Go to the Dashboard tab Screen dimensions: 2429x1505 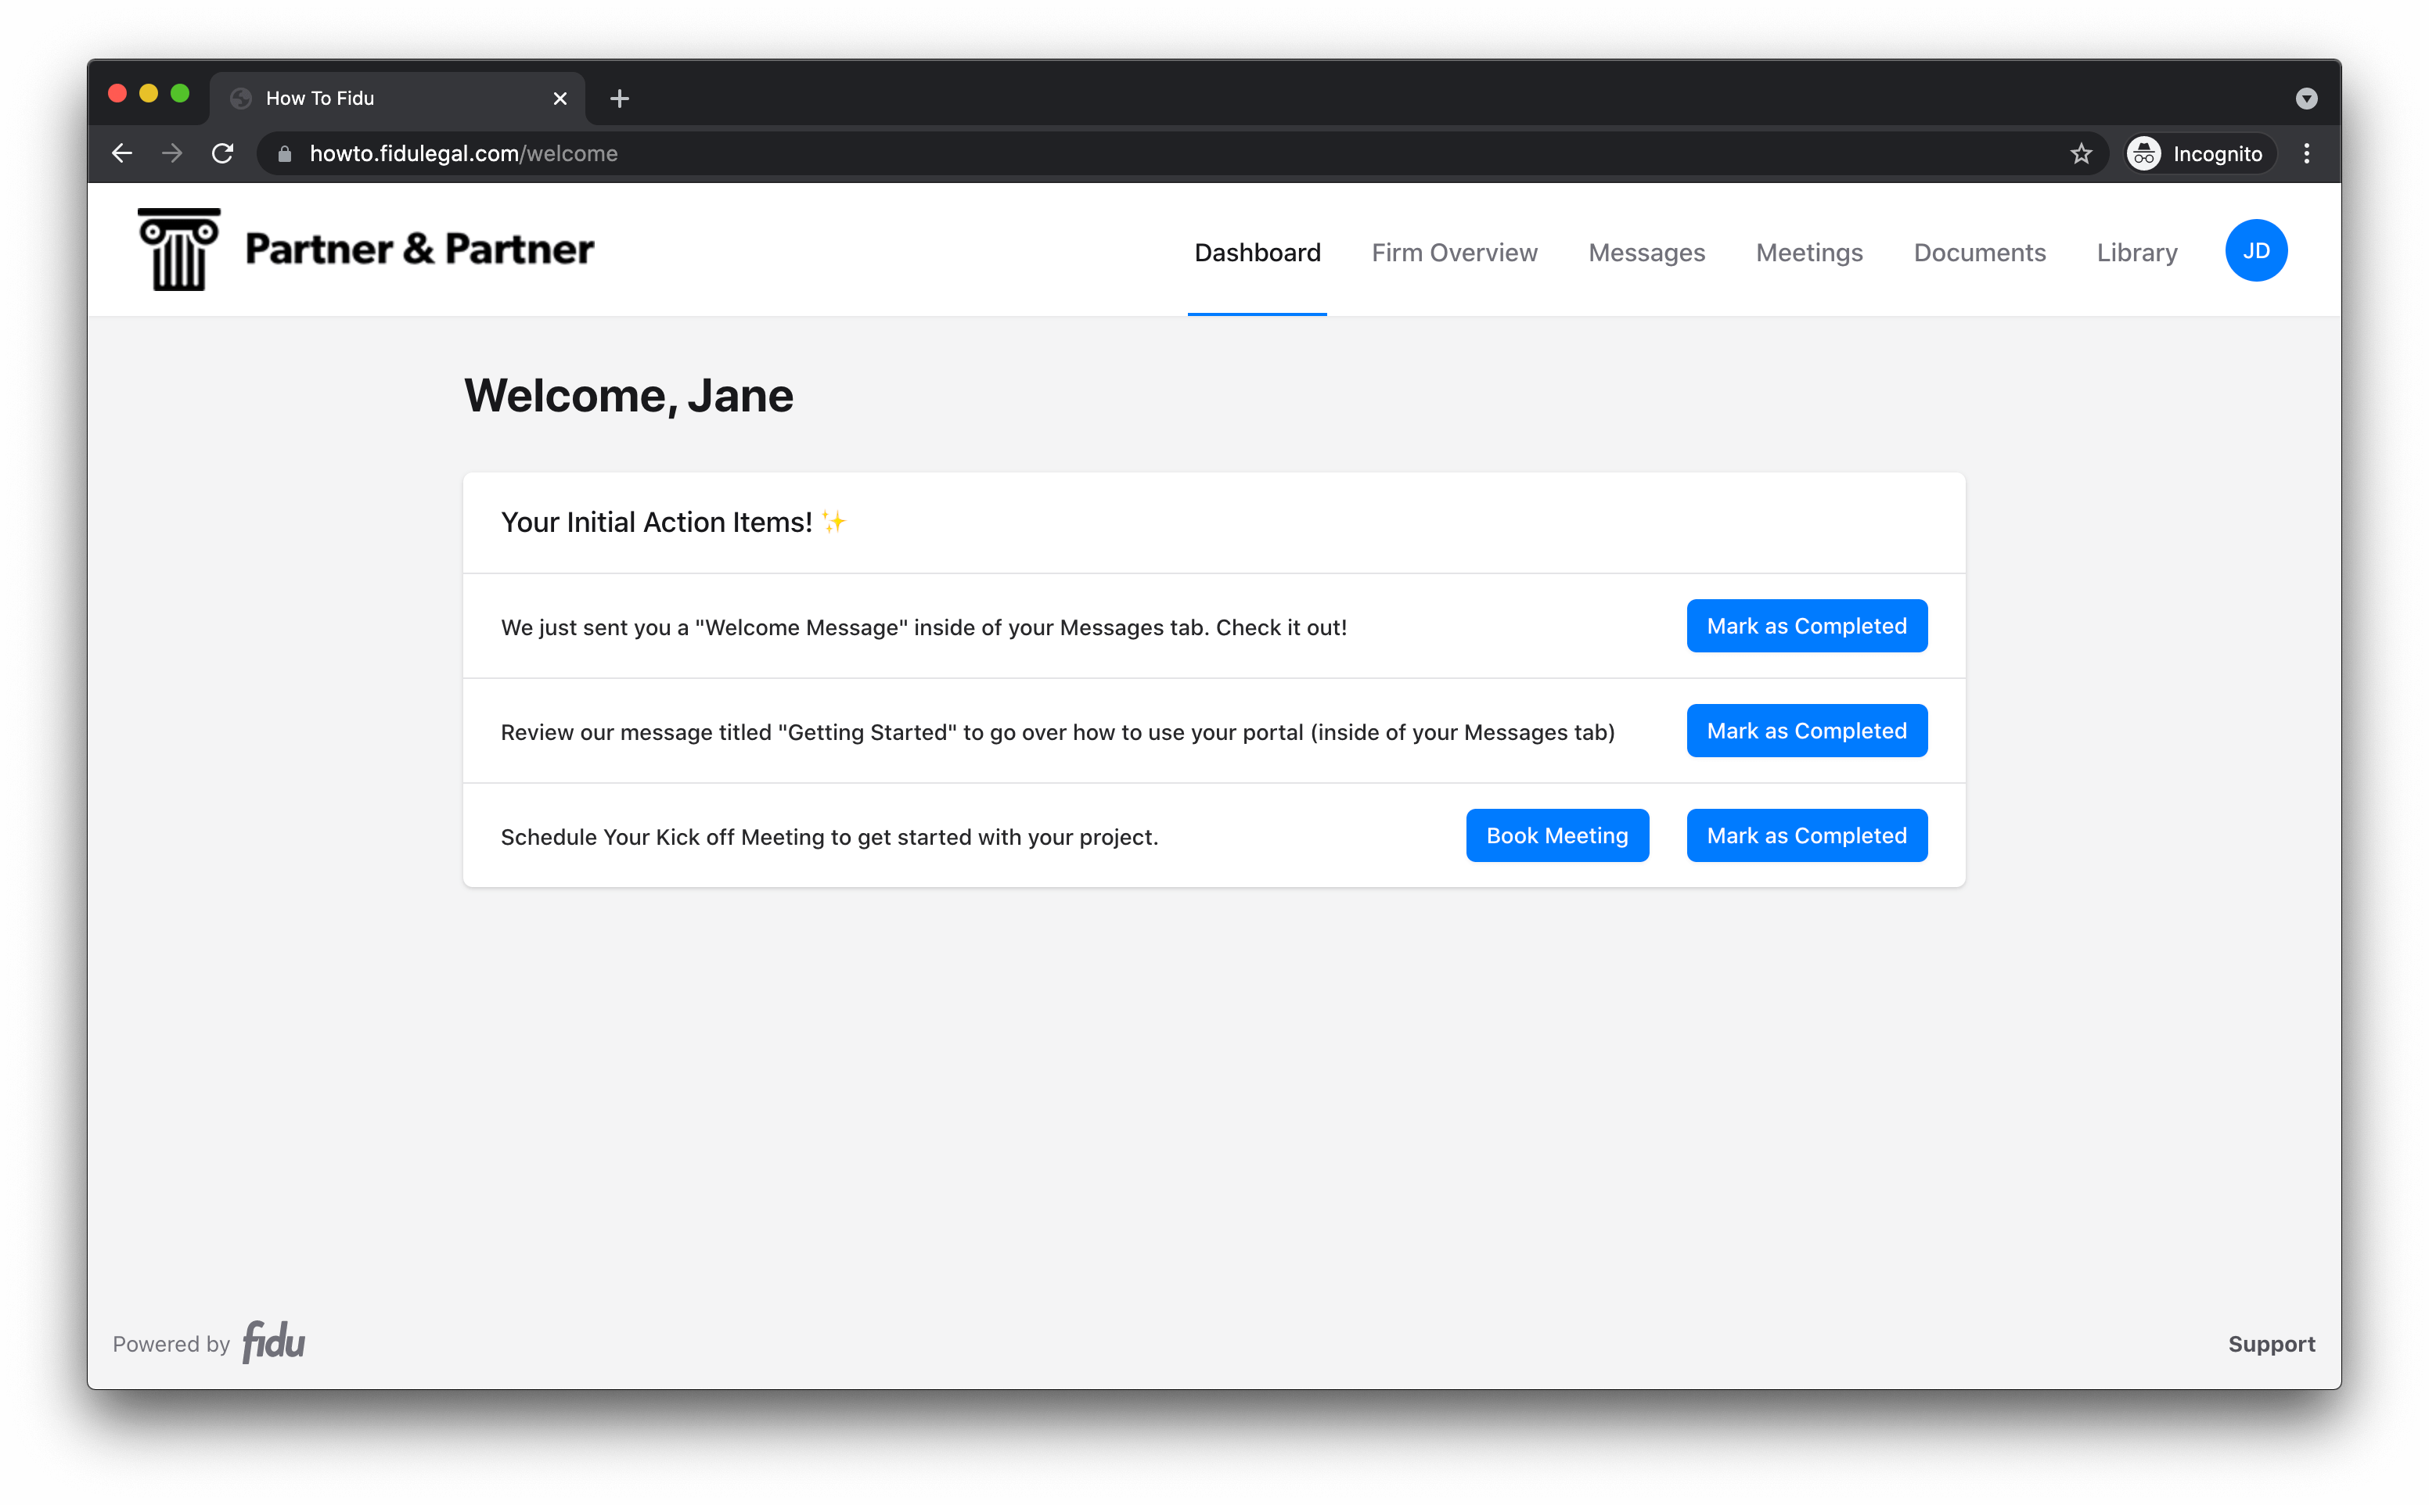1258,253
